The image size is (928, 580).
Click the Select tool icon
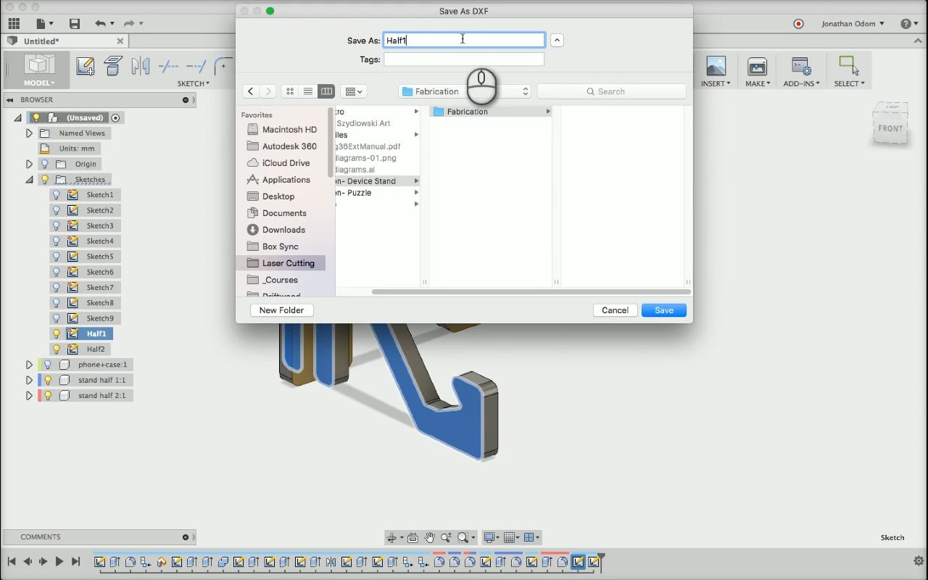pos(849,66)
